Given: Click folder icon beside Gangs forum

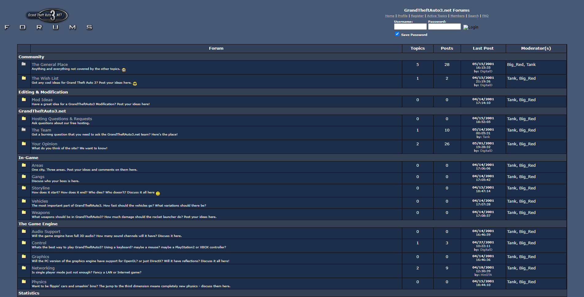Looking at the screenshot, I should 24,176.
